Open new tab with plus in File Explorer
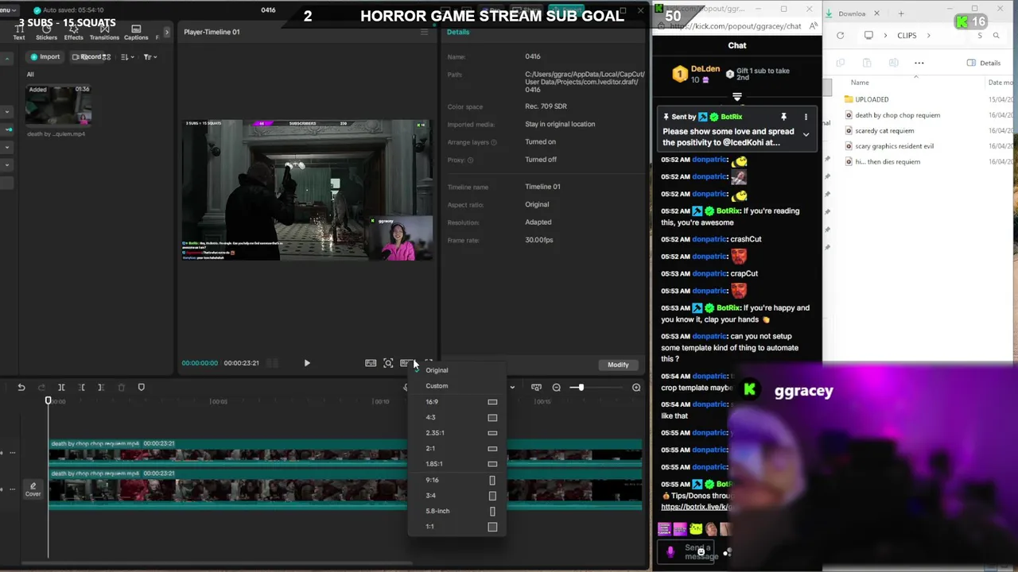 tap(901, 14)
